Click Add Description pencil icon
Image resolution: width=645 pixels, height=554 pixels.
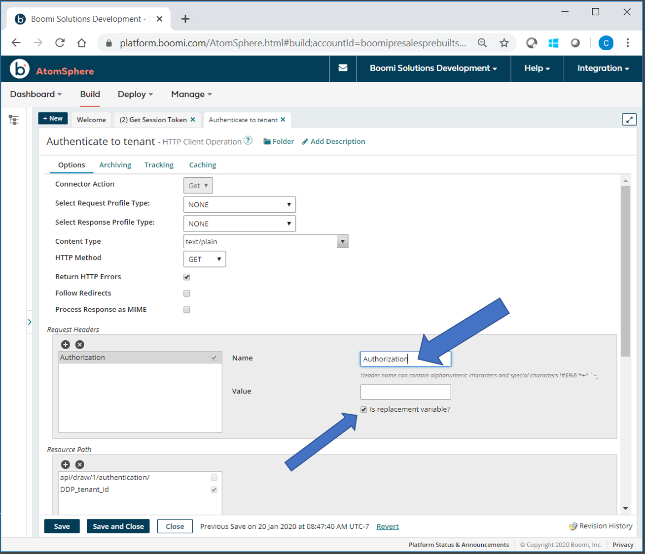305,141
